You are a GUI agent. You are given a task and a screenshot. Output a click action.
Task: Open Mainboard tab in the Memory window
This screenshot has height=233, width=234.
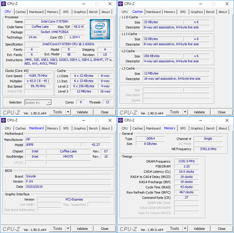(153, 128)
